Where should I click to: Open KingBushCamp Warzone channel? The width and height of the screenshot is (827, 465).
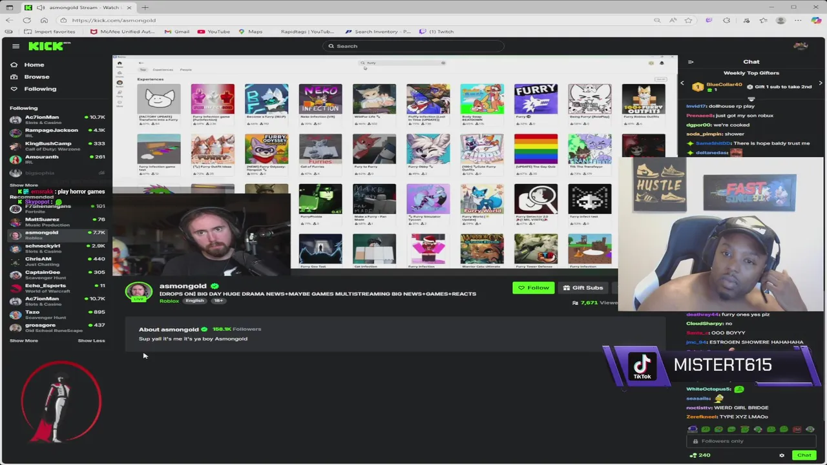point(57,146)
